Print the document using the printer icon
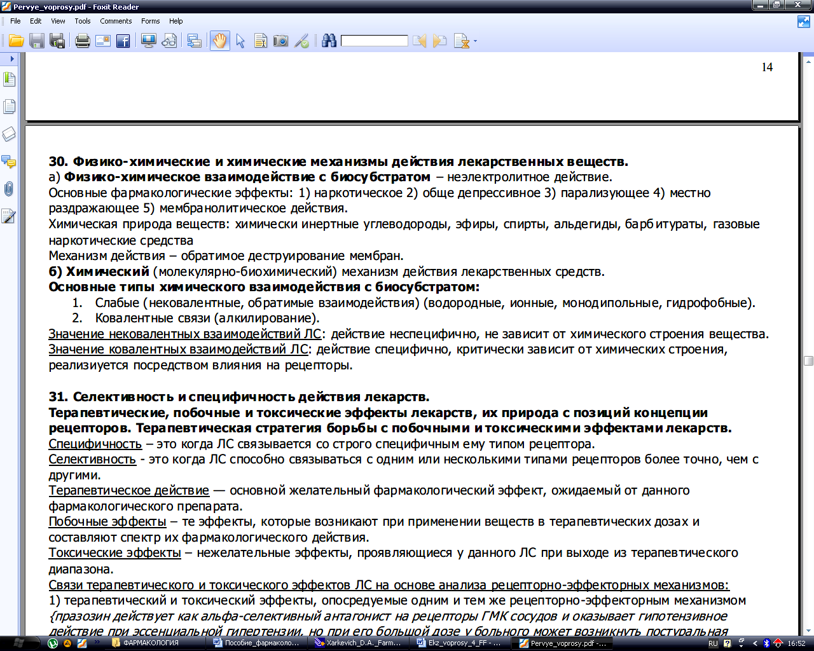 [x=82, y=41]
